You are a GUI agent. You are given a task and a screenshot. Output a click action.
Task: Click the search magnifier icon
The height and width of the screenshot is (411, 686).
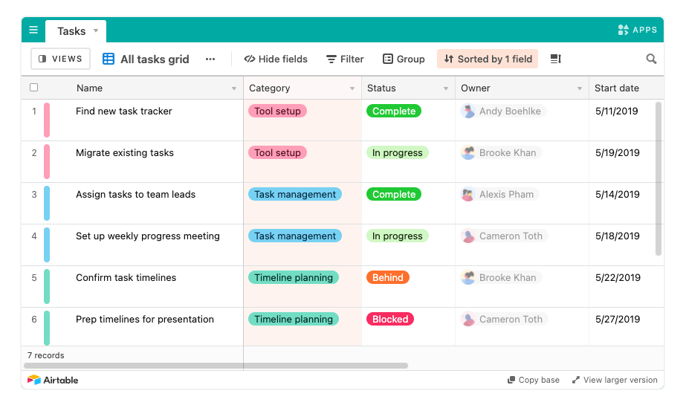click(x=651, y=59)
